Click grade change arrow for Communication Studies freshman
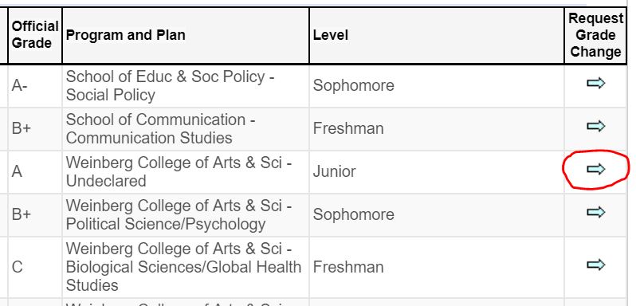 pos(595,127)
